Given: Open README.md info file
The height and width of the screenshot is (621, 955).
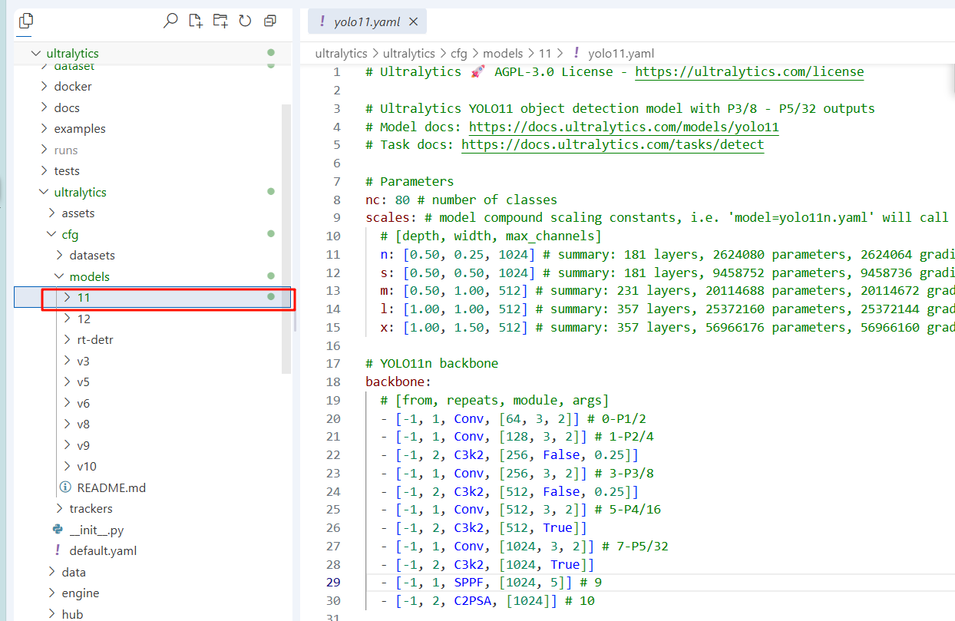Looking at the screenshot, I should click(x=111, y=487).
